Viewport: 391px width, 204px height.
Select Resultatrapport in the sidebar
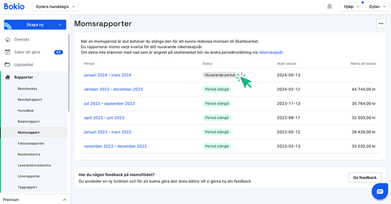point(30,100)
